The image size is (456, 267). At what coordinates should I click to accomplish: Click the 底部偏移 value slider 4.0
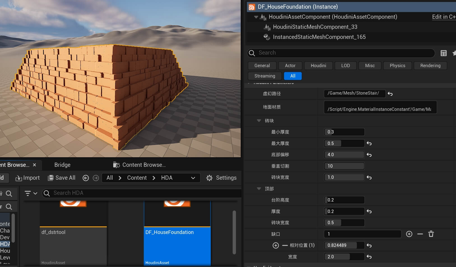pos(344,154)
